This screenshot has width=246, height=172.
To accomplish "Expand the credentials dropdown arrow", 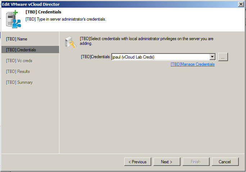I will pos(212,57).
